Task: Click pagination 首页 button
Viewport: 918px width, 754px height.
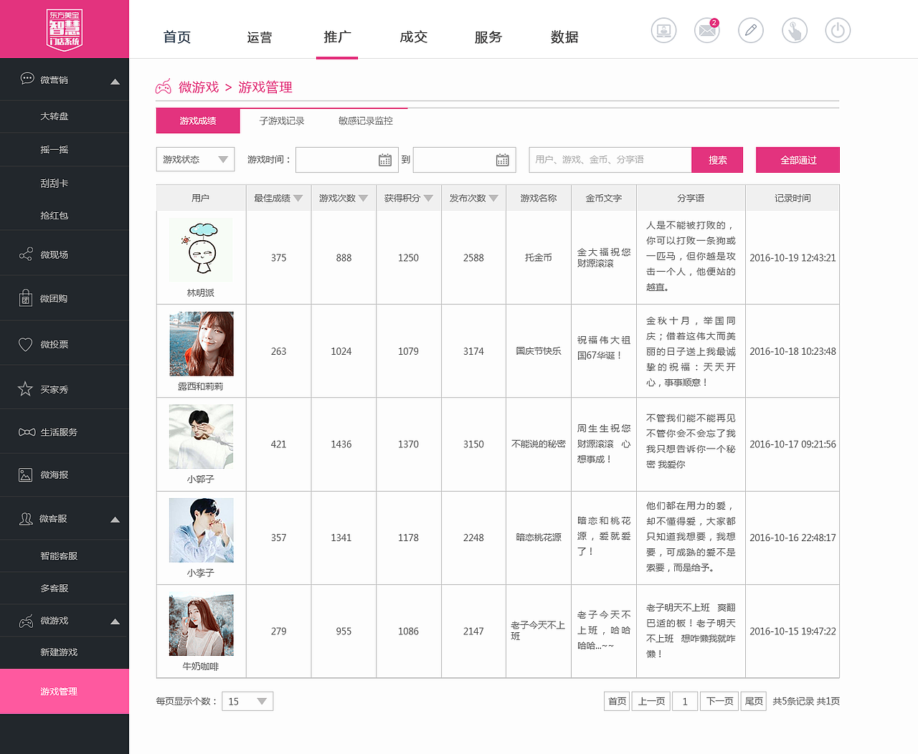Action: point(617,701)
